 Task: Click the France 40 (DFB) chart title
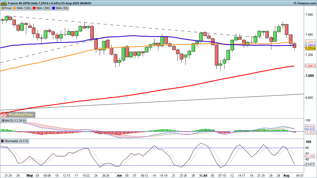pyautogui.click(x=19, y=3)
